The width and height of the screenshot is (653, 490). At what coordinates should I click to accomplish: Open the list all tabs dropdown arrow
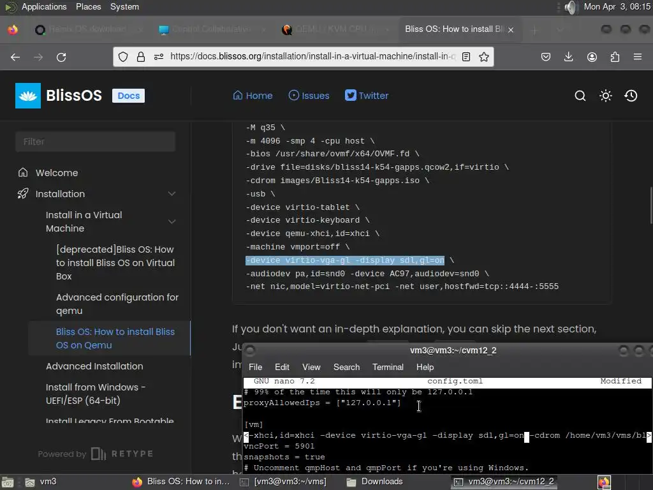560,30
